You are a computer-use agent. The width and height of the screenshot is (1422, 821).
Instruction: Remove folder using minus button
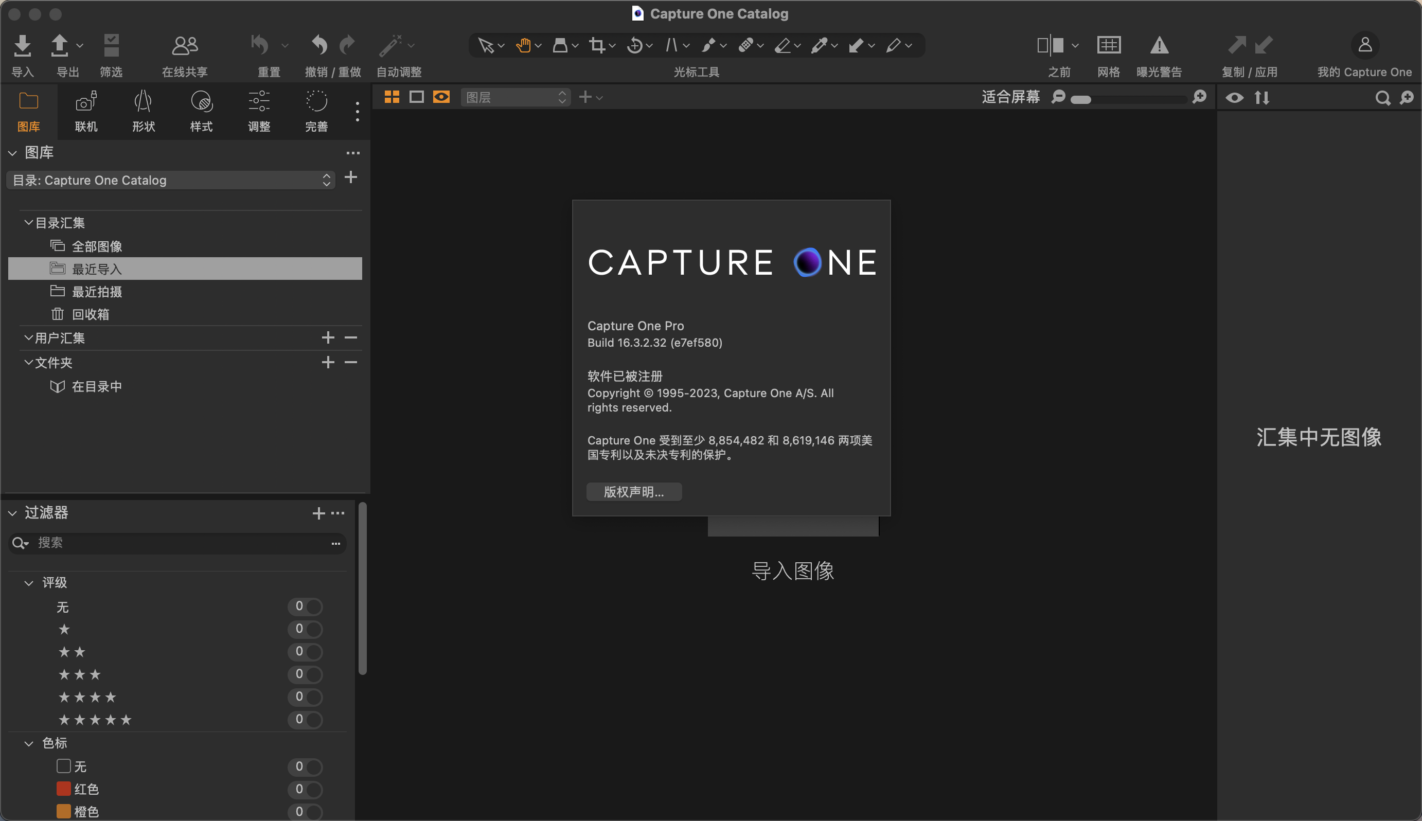pyautogui.click(x=351, y=363)
